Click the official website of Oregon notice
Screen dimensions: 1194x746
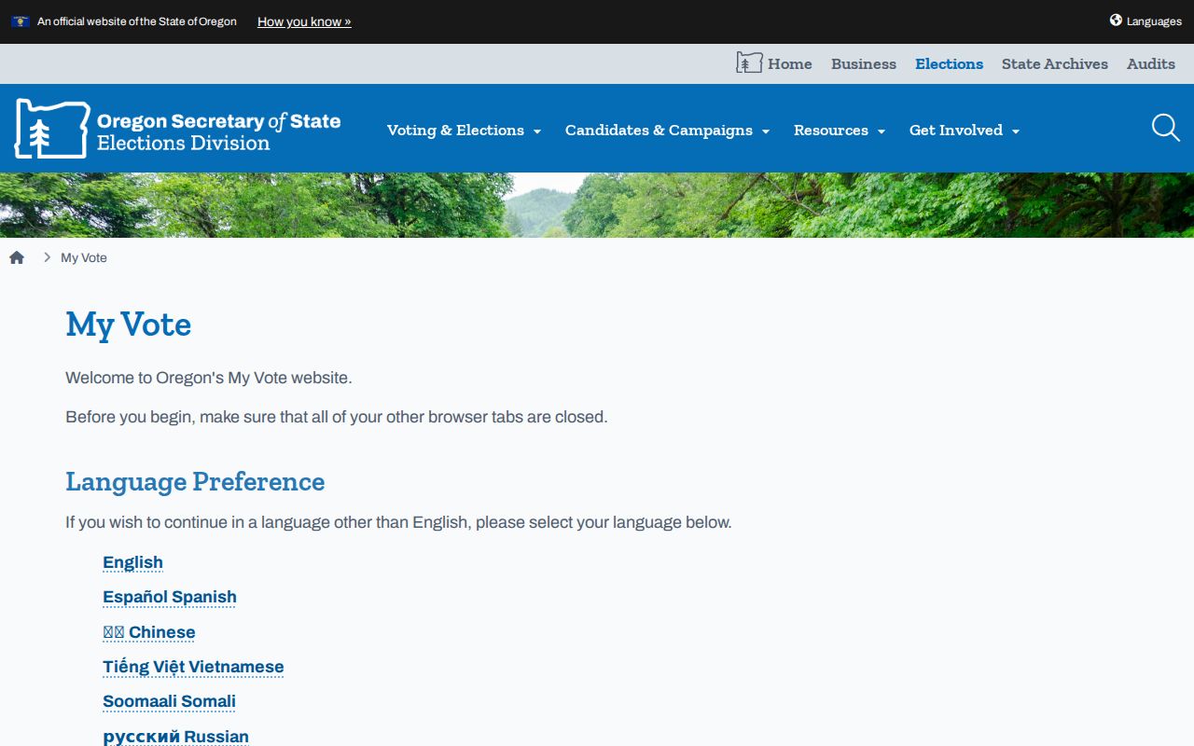(137, 21)
